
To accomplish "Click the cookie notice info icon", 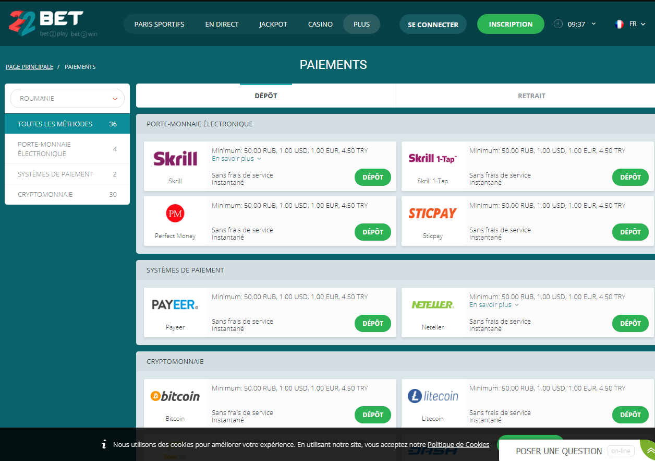I will pos(104,444).
